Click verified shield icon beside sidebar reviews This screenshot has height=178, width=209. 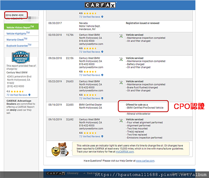click(29, 95)
